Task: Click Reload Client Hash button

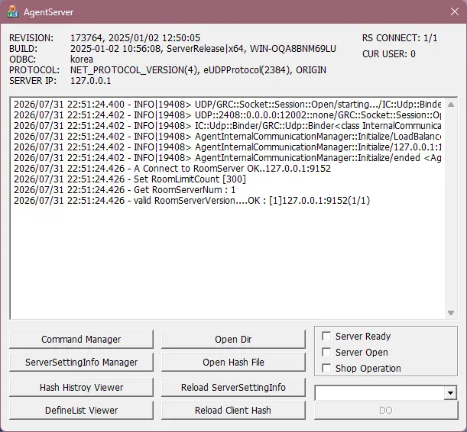Action: 233,411
